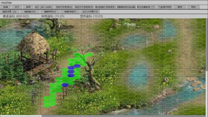Toggle 隐藏网格(P) grid visibility
Screen dimensions: 208x117
tap(70, 11)
